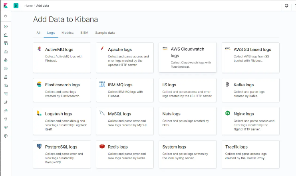This screenshot has width=296, height=176.
Task: Open the Nginx logs card title
Action: pyautogui.click(x=244, y=114)
